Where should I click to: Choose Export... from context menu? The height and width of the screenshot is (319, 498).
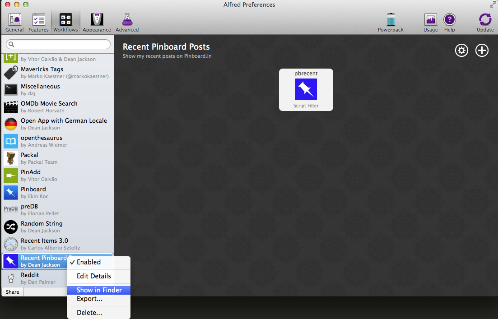tap(99, 299)
